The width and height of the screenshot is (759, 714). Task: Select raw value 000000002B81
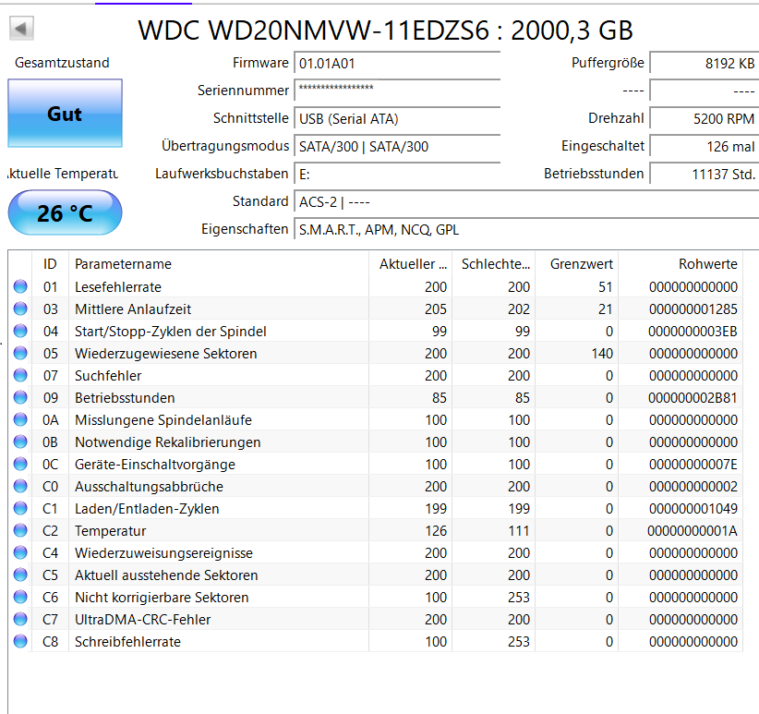click(693, 398)
